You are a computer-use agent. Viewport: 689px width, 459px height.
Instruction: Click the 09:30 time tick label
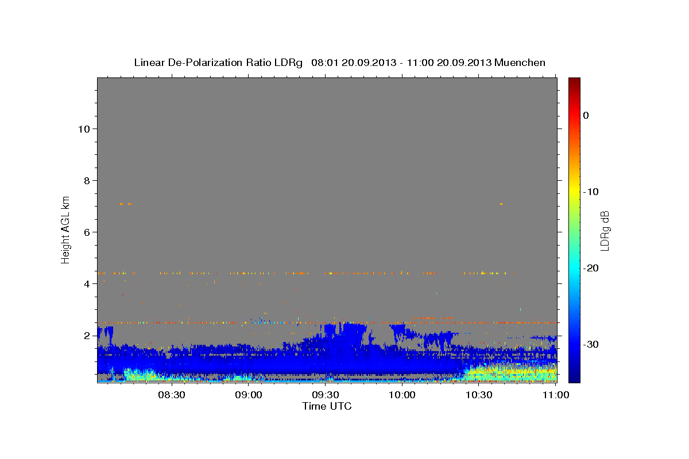point(325,395)
